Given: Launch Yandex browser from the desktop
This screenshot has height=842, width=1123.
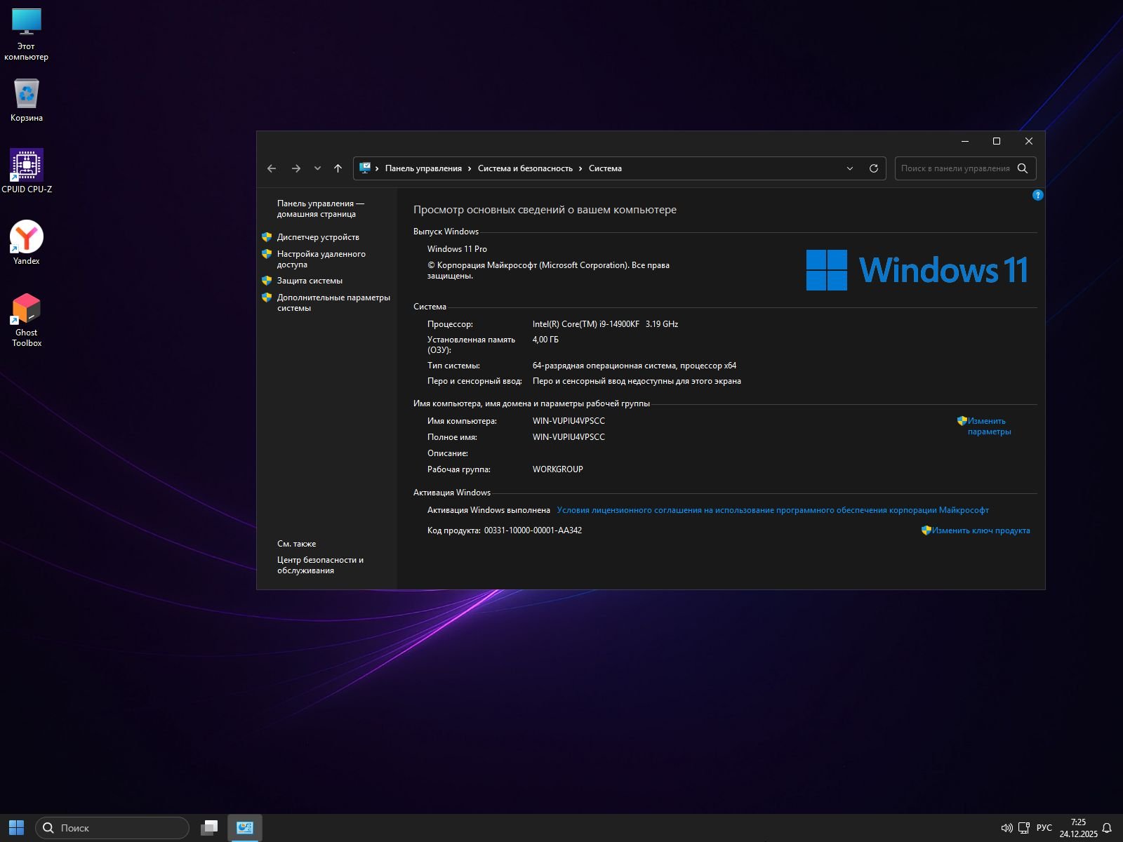Looking at the screenshot, I should pos(27,242).
